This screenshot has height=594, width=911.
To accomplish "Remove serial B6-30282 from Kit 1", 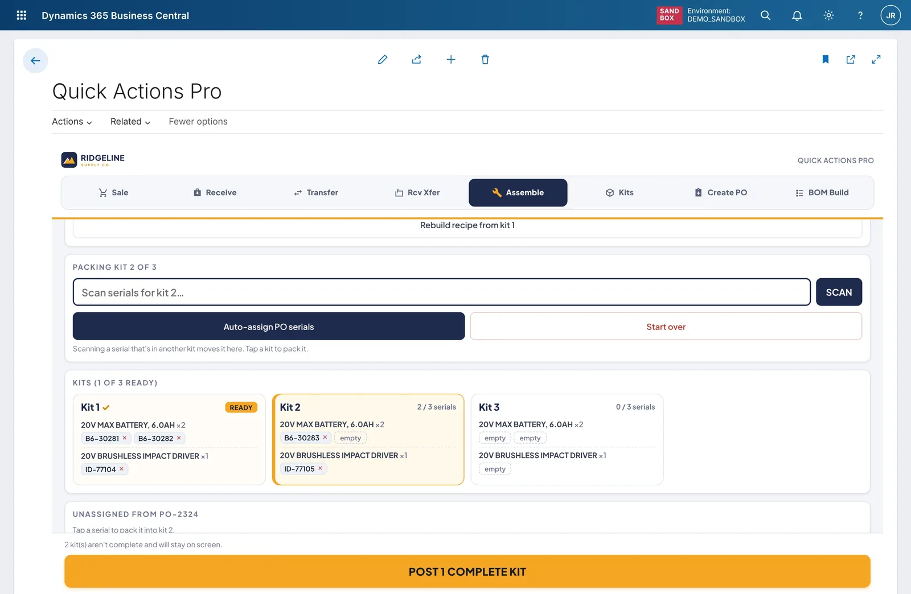I will click(179, 438).
